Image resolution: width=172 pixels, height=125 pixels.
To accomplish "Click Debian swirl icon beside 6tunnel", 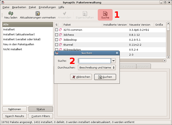I will pyautogui.click(x=60, y=45).
